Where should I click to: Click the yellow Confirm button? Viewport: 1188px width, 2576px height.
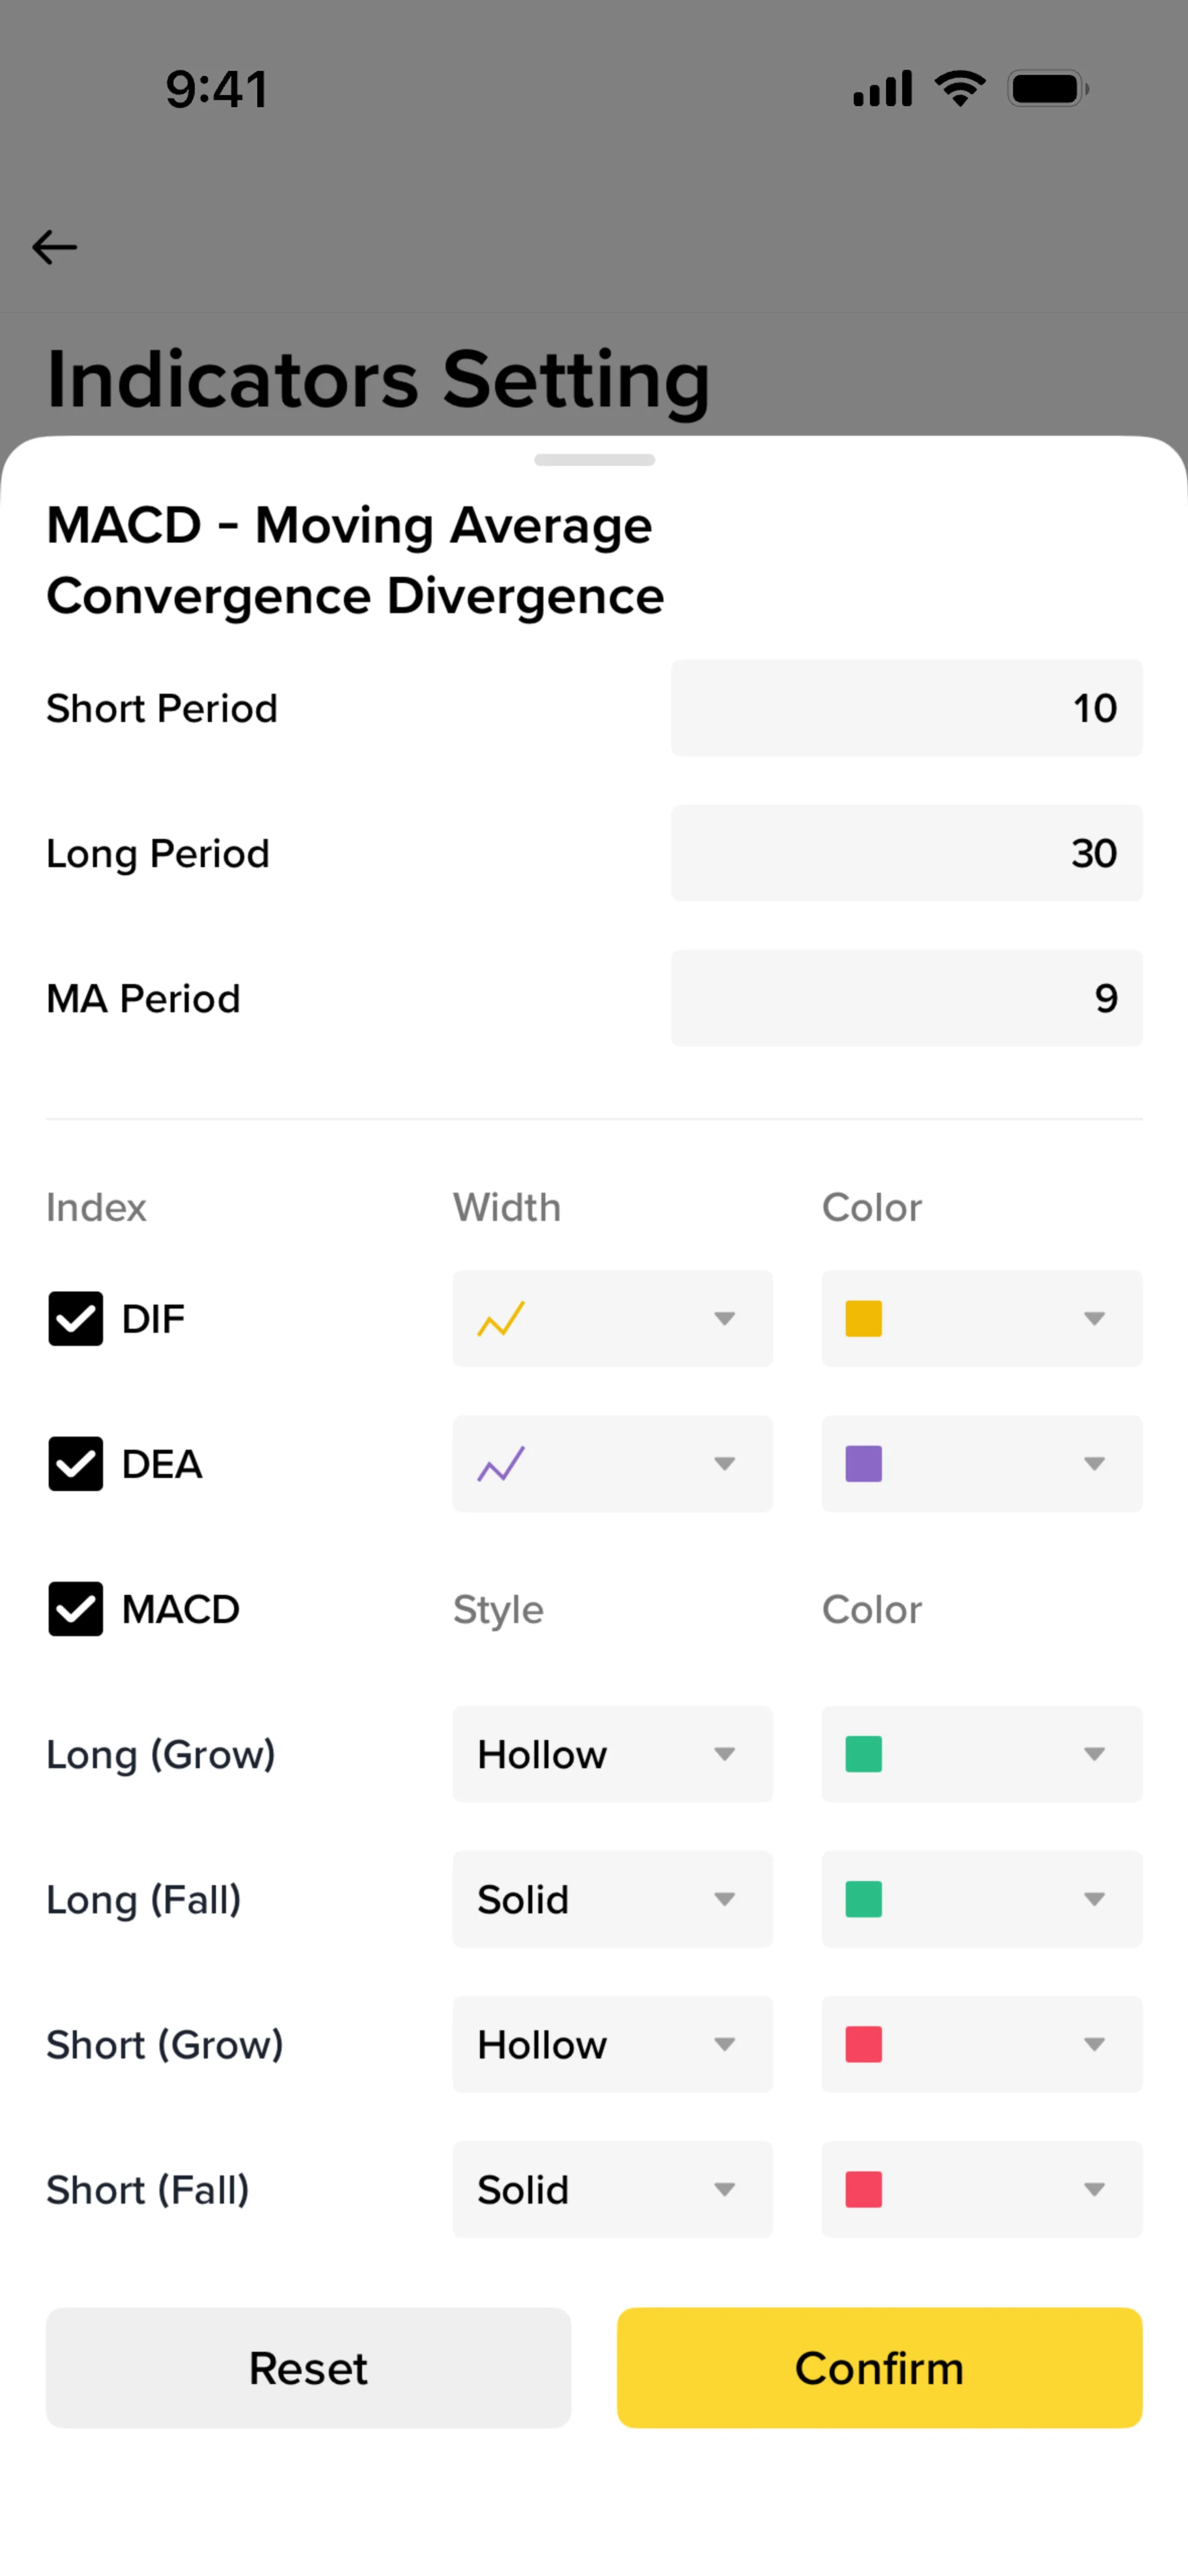tap(879, 2368)
